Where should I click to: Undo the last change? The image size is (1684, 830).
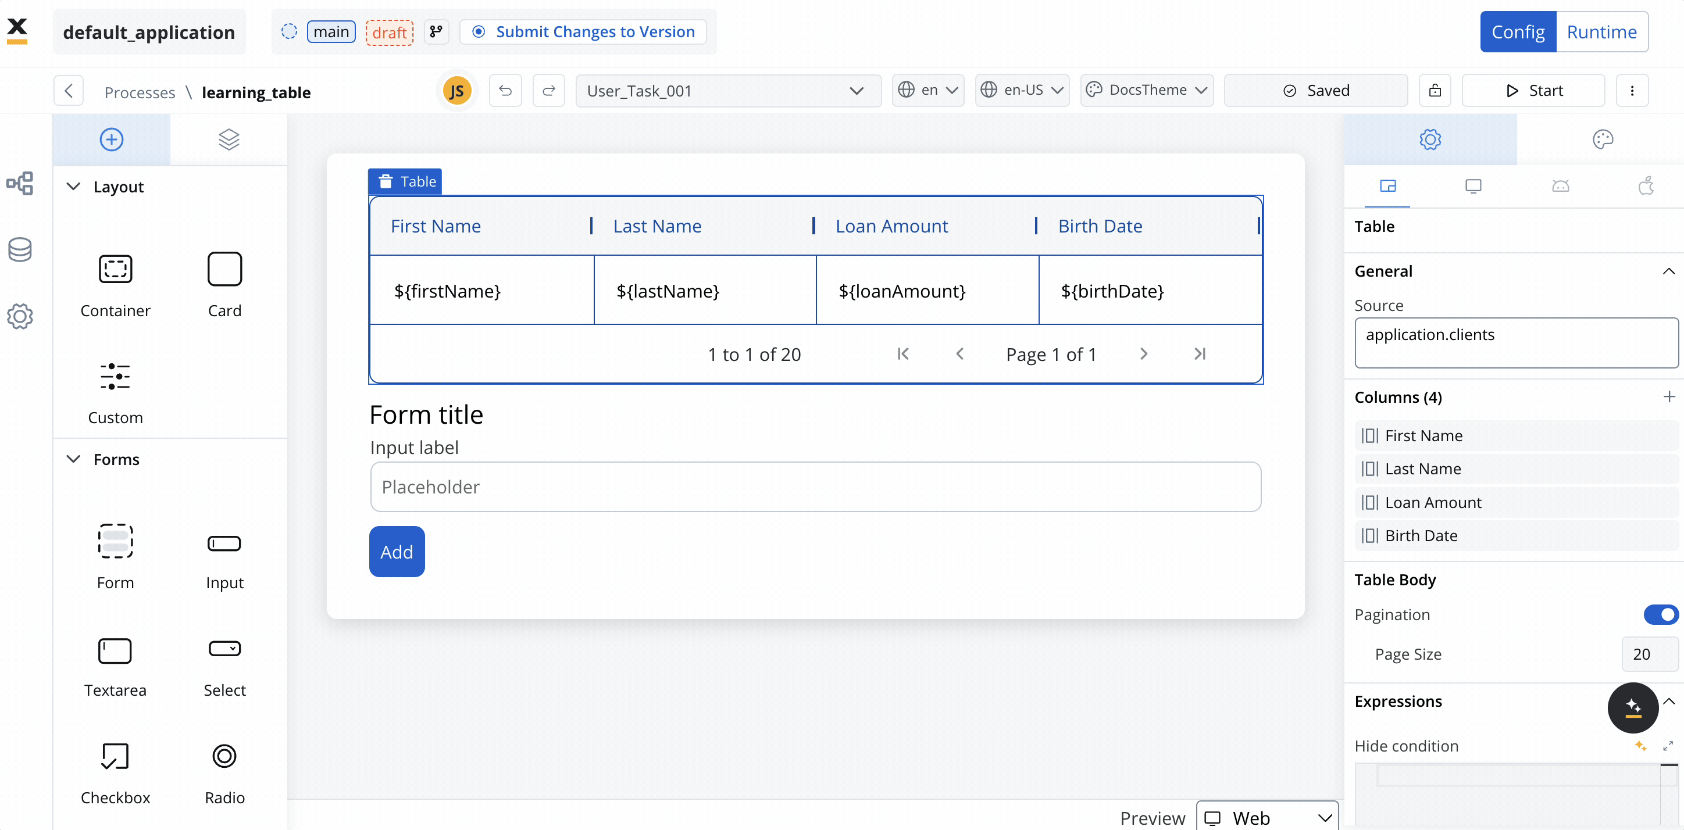[505, 91]
